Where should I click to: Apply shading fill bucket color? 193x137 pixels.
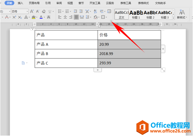[96, 17]
